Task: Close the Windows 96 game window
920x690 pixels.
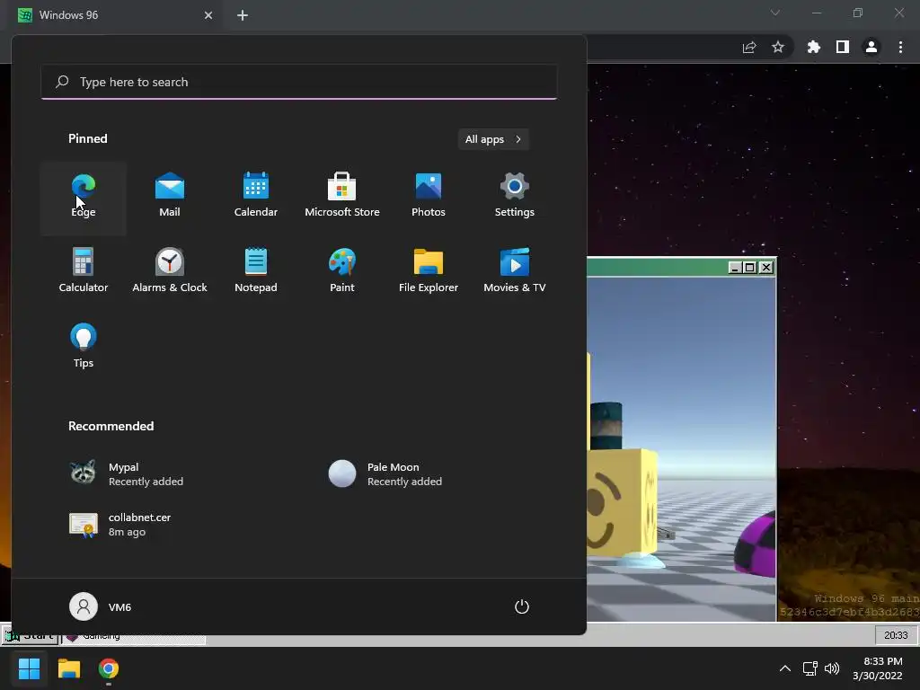Action: tap(765, 268)
